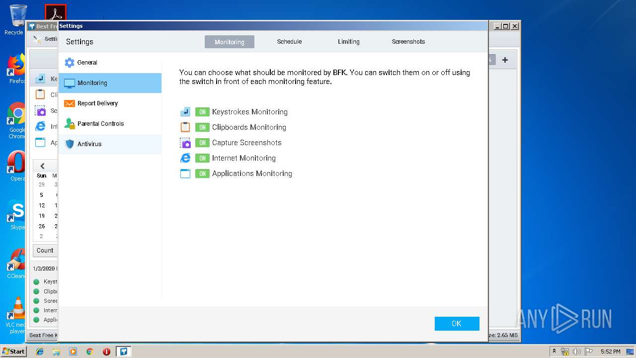Viewport: 636px width, 358px height.
Task: Select the Monitoring screen icon in sidebar
Action: [70, 83]
